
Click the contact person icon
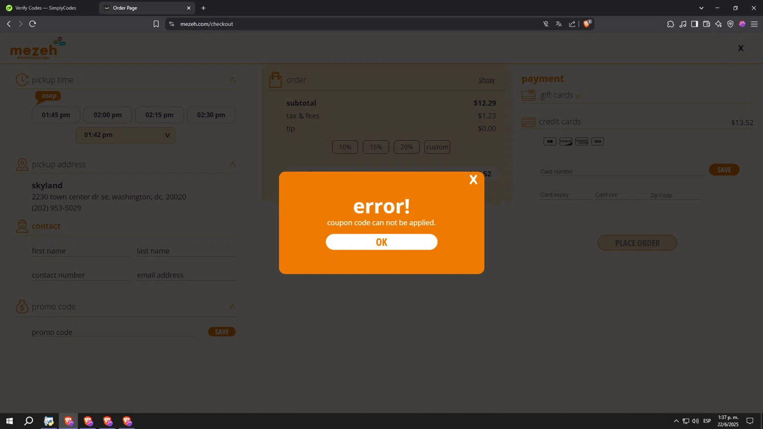tap(22, 226)
